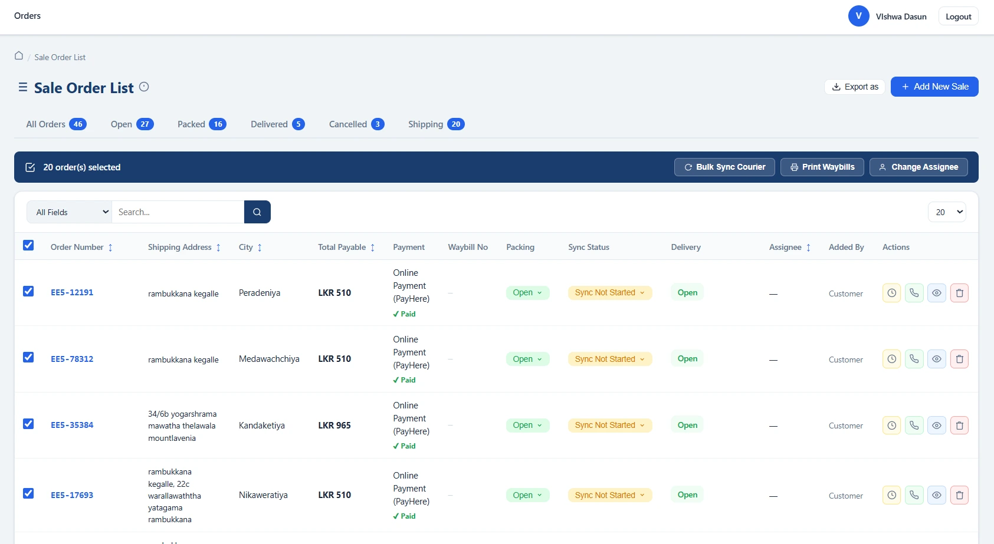Toggle the select-all header checkbox

pos(28,245)
